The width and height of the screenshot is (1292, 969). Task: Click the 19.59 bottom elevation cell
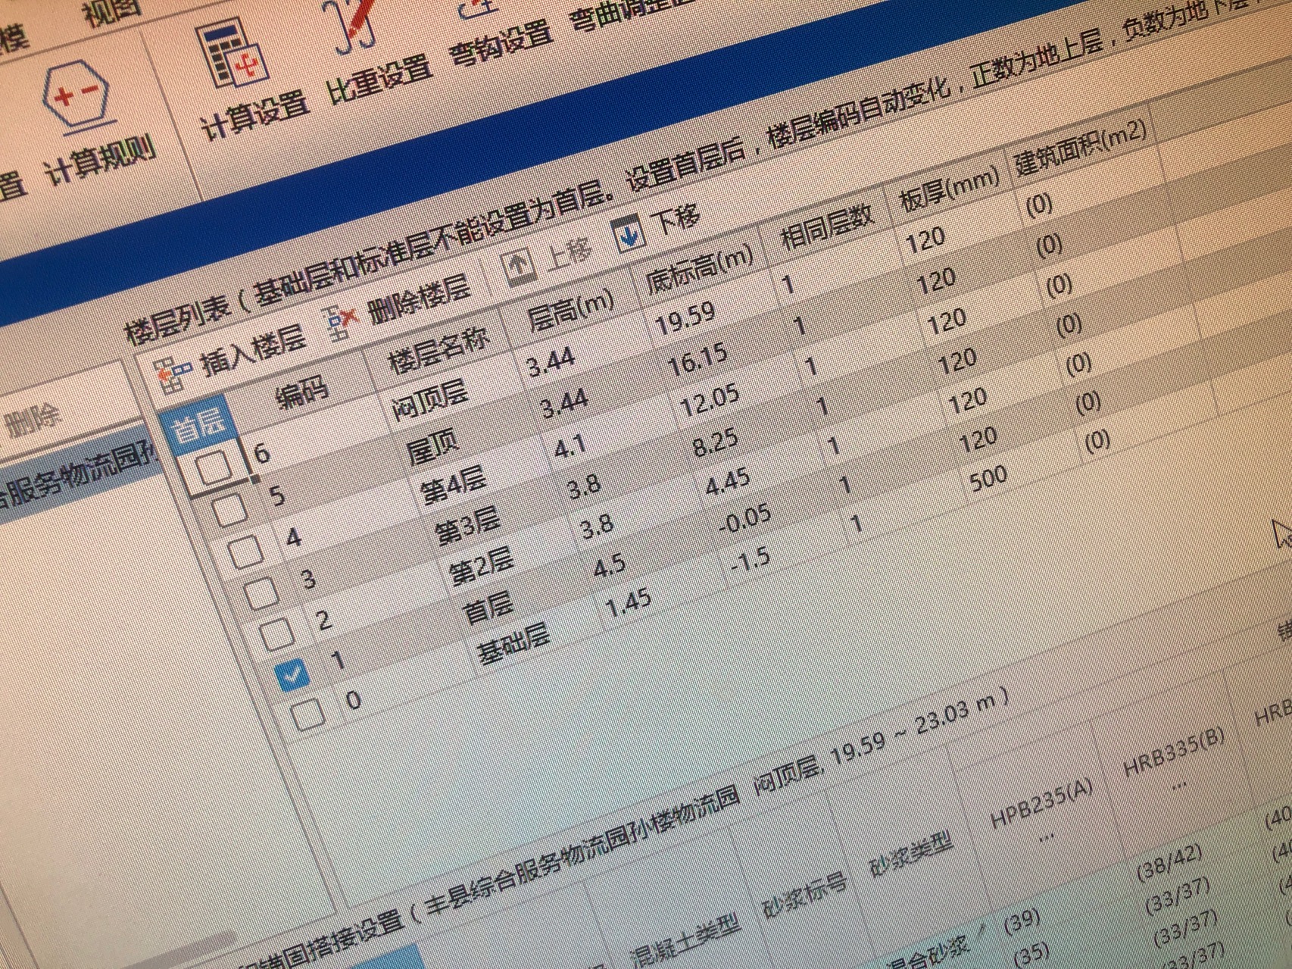[x=684, y=318]
